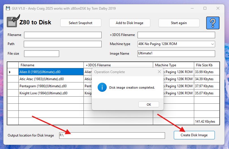
Task: Click the +3DOS Filename input field
Action: coord(176,35)
